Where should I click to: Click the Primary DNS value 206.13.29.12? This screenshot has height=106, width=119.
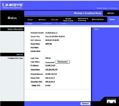(50, 78)
